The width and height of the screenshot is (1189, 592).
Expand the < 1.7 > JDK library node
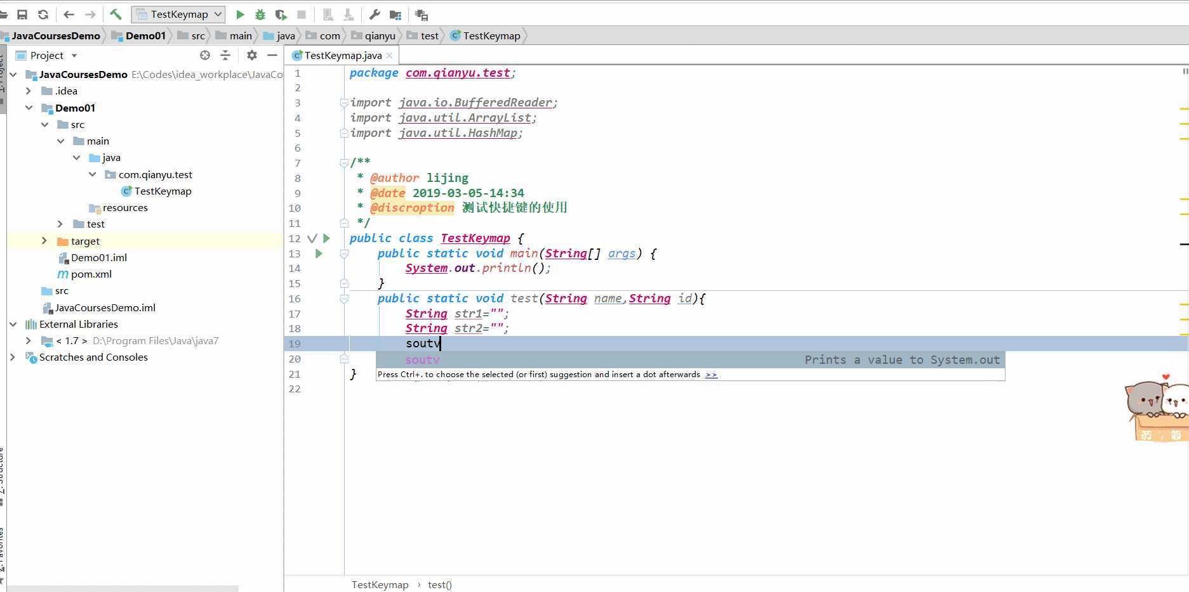(x=29, y=340)
